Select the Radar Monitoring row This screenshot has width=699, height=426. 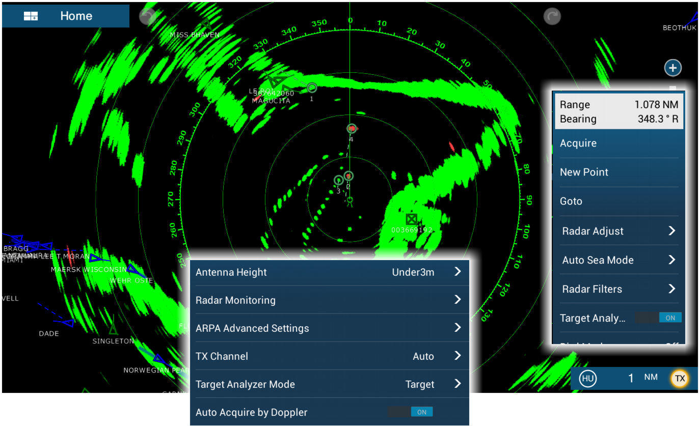(x=330, y=300)
